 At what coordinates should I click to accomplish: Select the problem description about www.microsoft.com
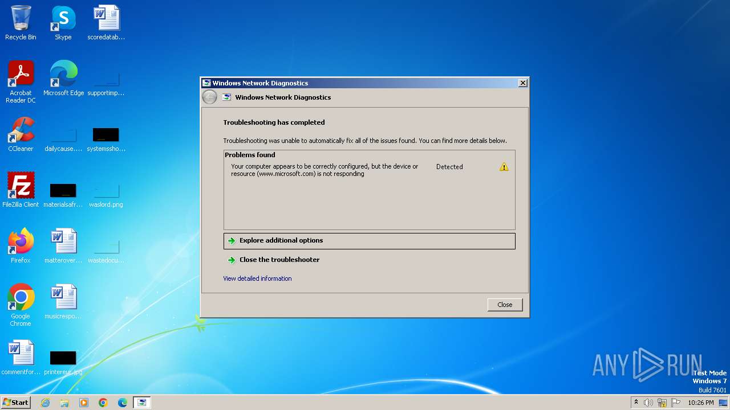pyautogui.click(x=325, y=170)
